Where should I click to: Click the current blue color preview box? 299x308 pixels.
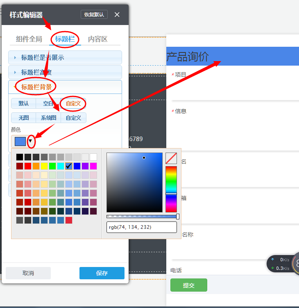(20, 141)
